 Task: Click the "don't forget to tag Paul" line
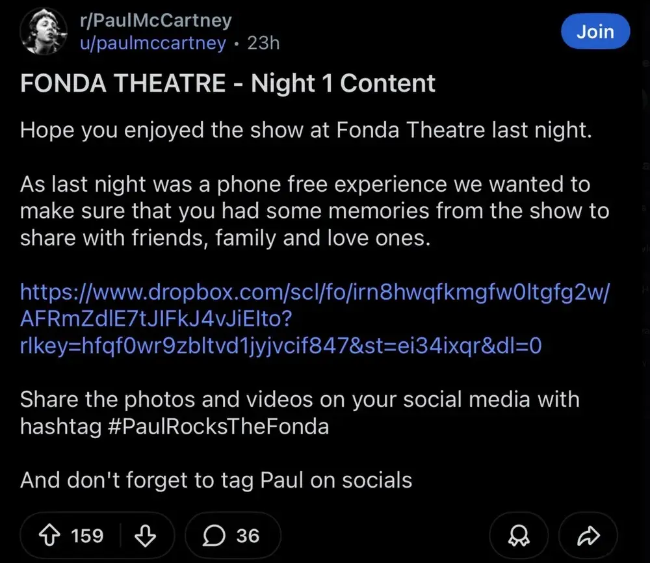[x=216, y=480]
